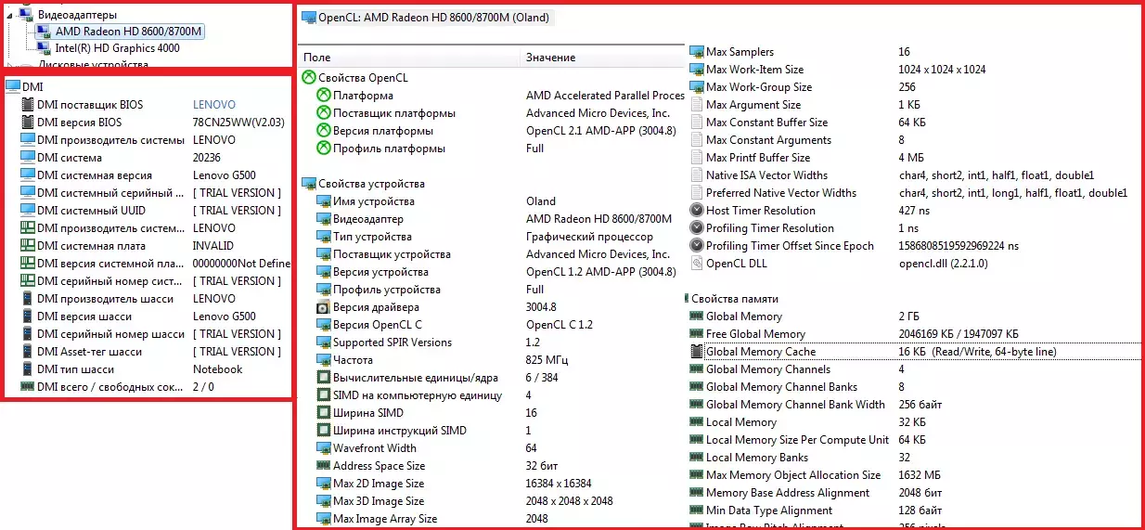The image size is (1145, 530).
Task: Click the AMD Radeon HD 8600/8700M adapter icon
Action: click(x=44, y=32)
